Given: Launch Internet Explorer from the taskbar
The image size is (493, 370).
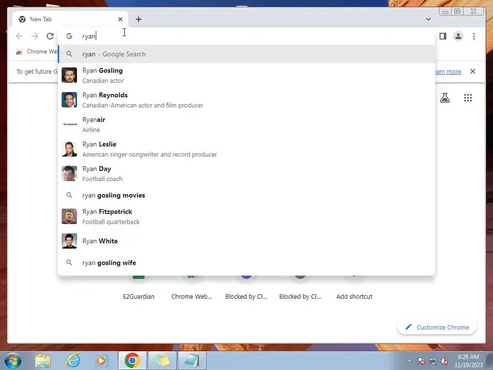Looking at the screenshot, I should coord(73,360).
